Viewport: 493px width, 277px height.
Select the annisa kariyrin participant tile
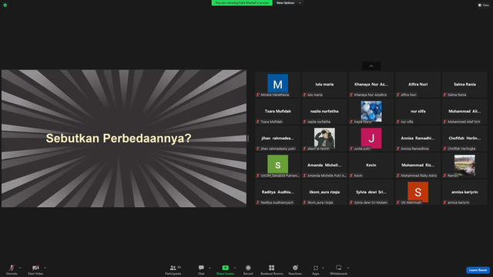pos(464,192)
